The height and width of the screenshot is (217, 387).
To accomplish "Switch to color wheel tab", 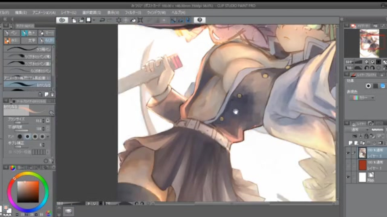I will tap(12, 168).
